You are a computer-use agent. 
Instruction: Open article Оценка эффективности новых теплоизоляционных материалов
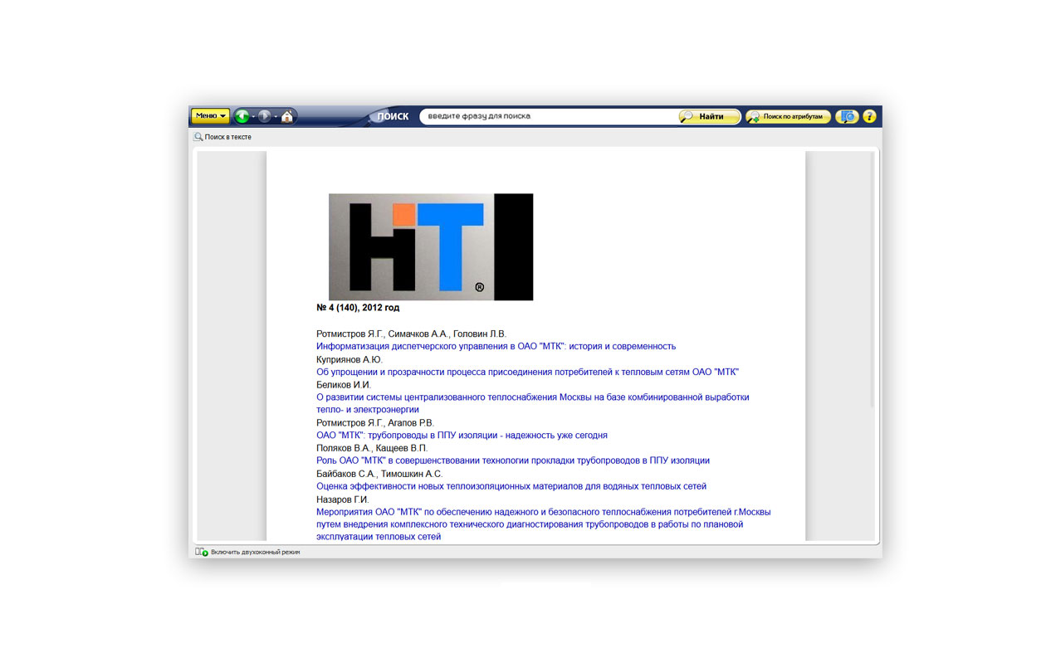coord(511,486)
